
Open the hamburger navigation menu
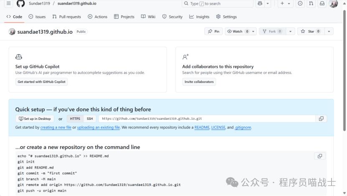[x=9, y=3]
